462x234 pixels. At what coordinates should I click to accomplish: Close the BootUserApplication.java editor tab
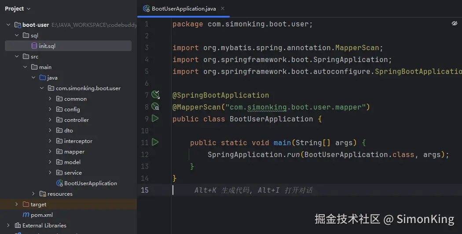[223, 8]
